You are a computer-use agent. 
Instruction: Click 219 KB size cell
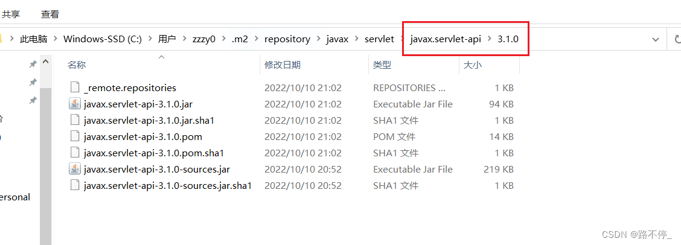499,170
